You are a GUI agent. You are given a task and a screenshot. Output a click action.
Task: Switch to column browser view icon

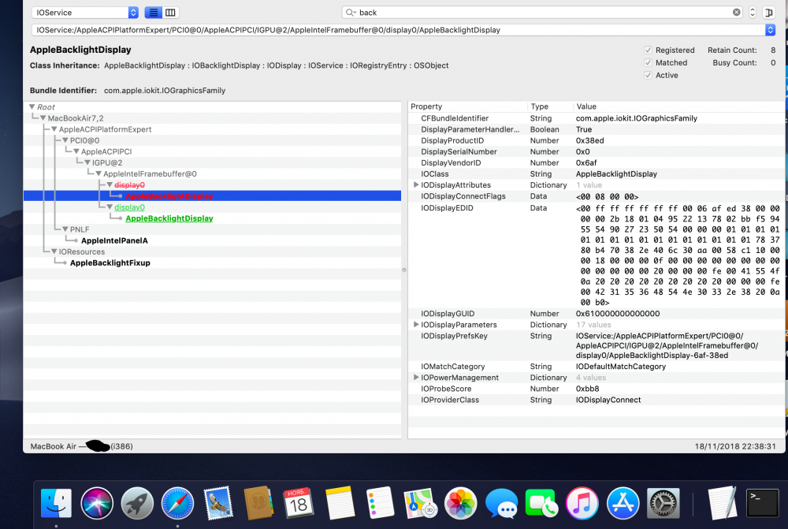point(170,13)
